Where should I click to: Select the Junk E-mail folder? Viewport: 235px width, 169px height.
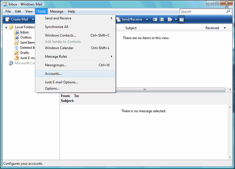point(28,58)
